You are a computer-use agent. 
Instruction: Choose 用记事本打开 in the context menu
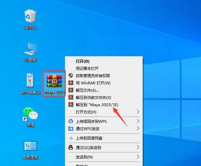tap(104, 68)
